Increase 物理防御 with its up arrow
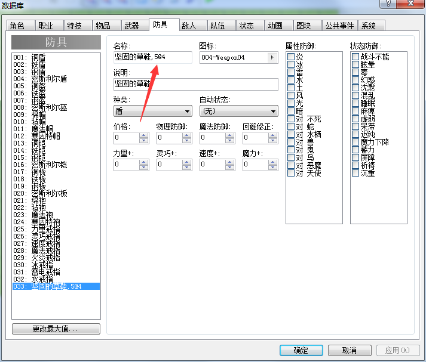The image size is (426, 362). tap(186, 135)
